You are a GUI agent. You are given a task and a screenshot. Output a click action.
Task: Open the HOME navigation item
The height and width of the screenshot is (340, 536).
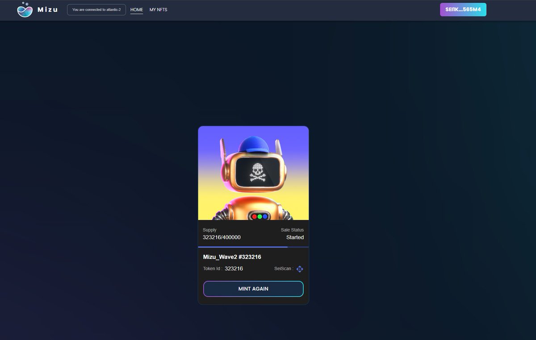click(x=136, y=9)
